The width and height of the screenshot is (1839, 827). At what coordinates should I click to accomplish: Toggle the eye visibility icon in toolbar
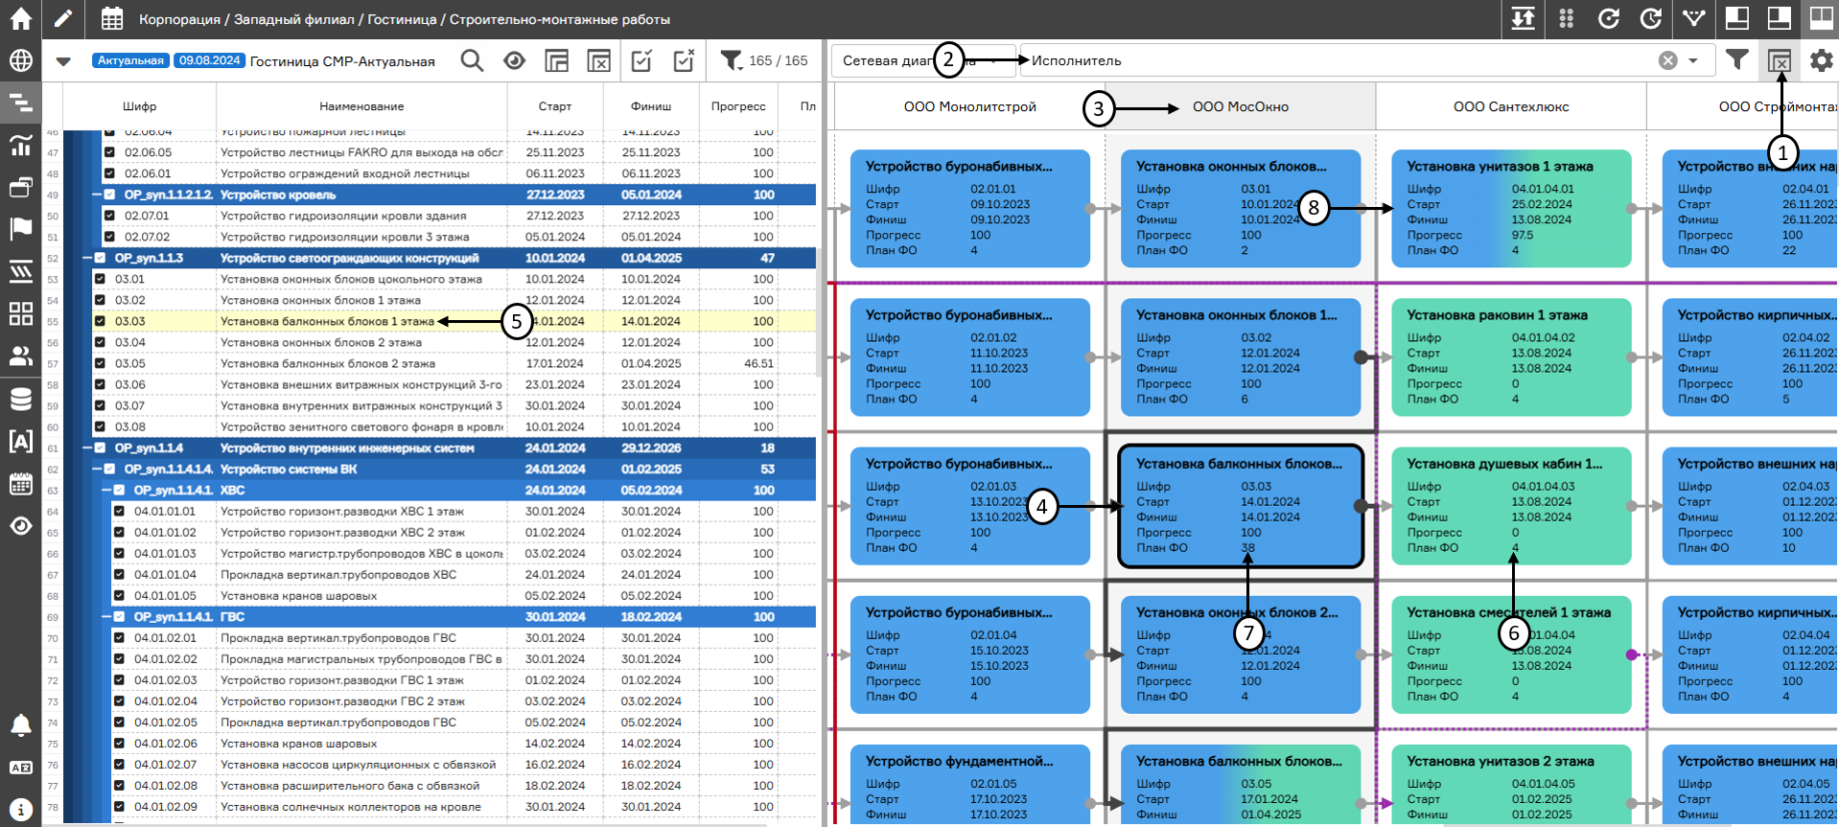[514, 60]
